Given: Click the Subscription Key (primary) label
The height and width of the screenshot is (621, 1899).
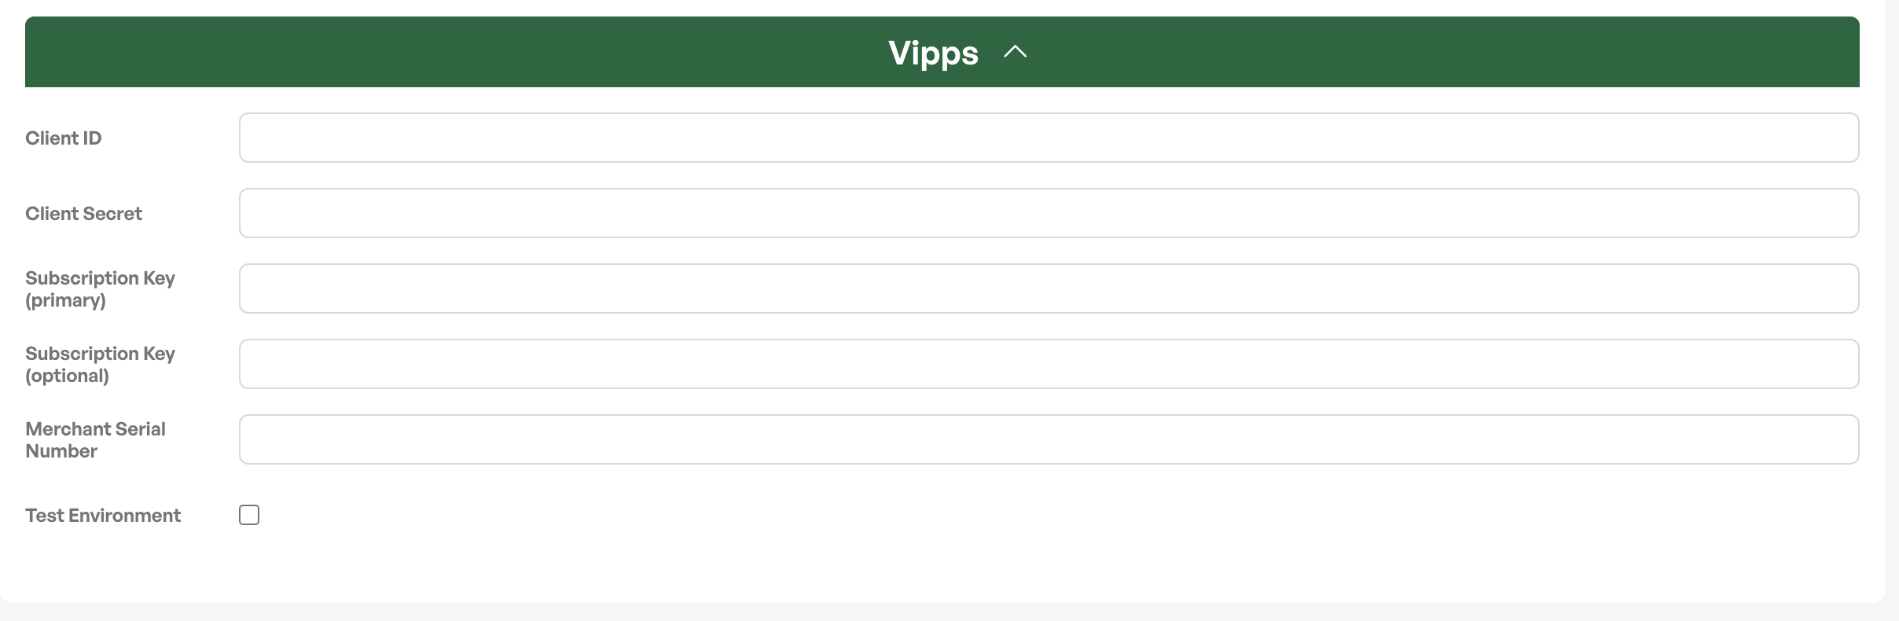Looking at the screenshot, I should (100, 289).
